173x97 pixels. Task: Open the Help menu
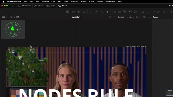pos(119,2)
